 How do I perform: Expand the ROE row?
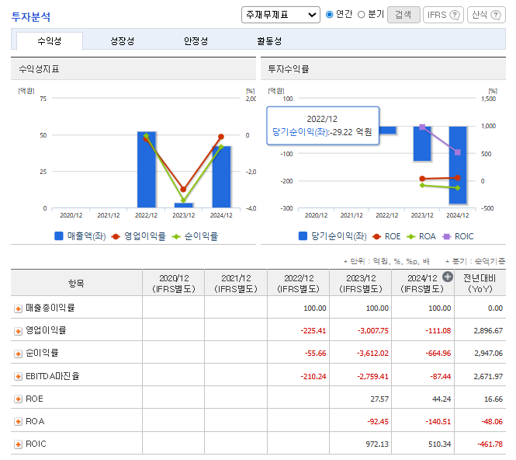click(x=18, y=399)
